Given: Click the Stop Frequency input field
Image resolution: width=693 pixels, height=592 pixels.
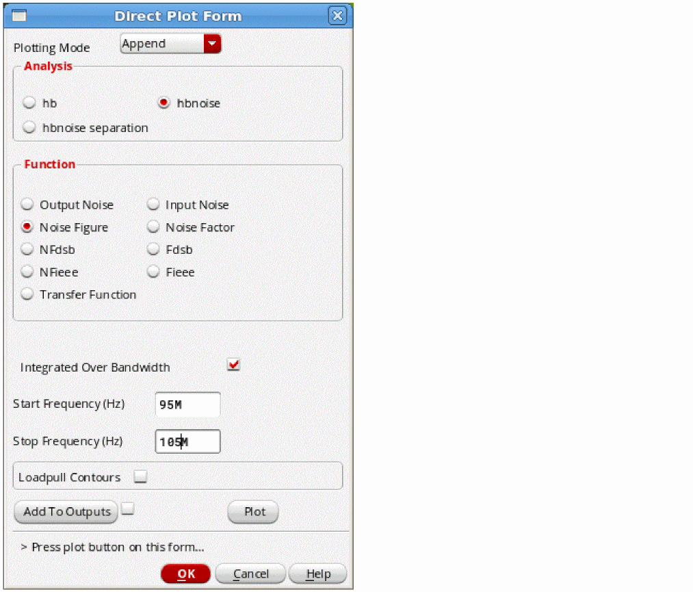Looking at the screenshot, I should tap(188, 441).
